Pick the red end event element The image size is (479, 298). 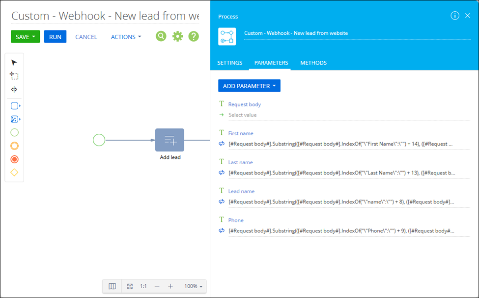14,159
